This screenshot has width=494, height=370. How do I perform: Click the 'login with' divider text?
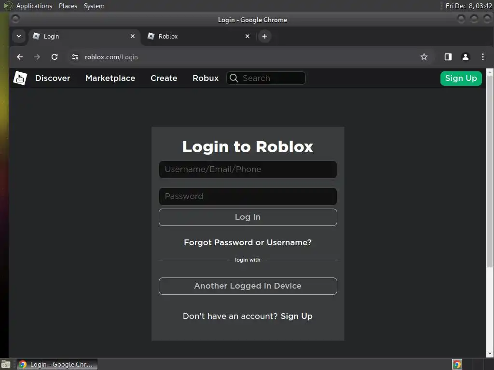(x=247, y=260)
